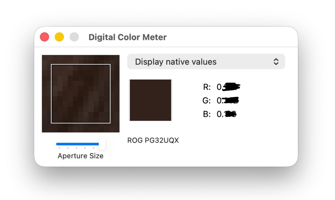Click the dropdown's up-down chevron arrows

276,62
